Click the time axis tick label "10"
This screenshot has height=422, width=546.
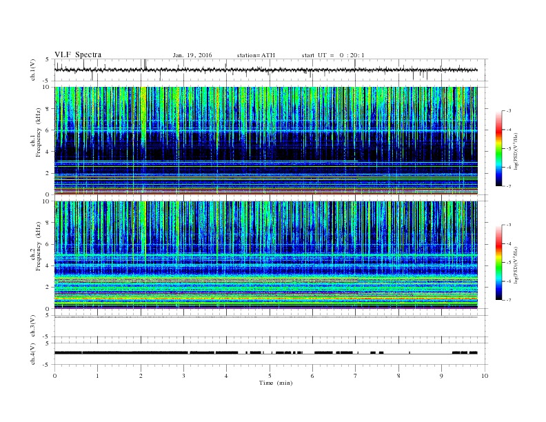(x=485, y=376)
